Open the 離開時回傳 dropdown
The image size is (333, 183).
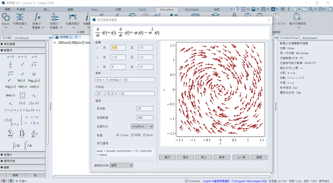[121, 165]
